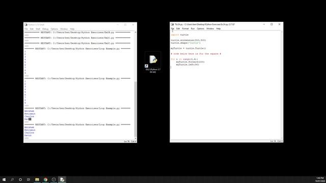Open taskbar Search magnifier
The image size is (326, 183).
(x=12, y=179)
